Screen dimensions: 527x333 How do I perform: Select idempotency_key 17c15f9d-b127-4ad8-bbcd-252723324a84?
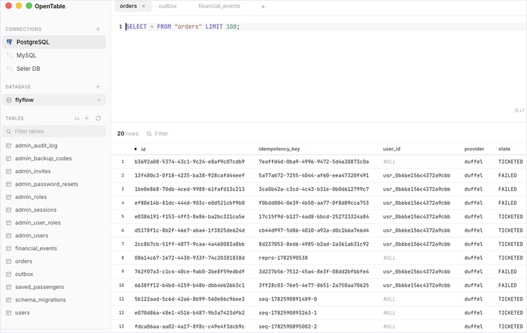click(x=313, y=217)
